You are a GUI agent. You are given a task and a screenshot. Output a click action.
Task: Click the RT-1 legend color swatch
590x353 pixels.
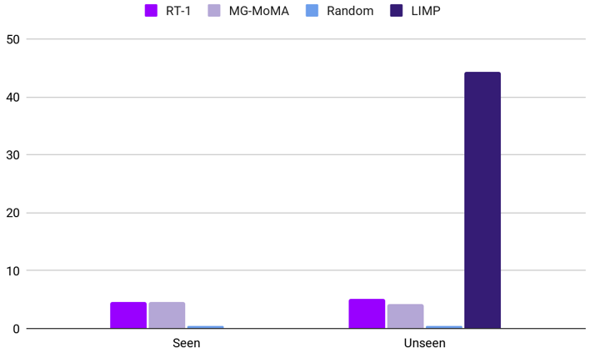coord(152,11)
